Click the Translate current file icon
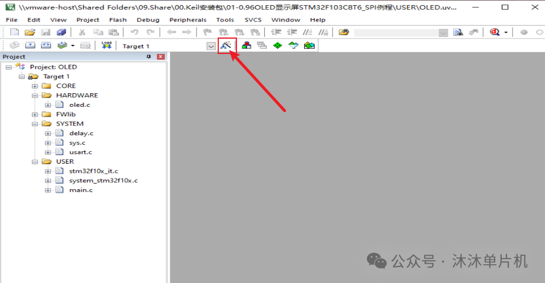Screen dimensions: 545x283 point(14,45)
